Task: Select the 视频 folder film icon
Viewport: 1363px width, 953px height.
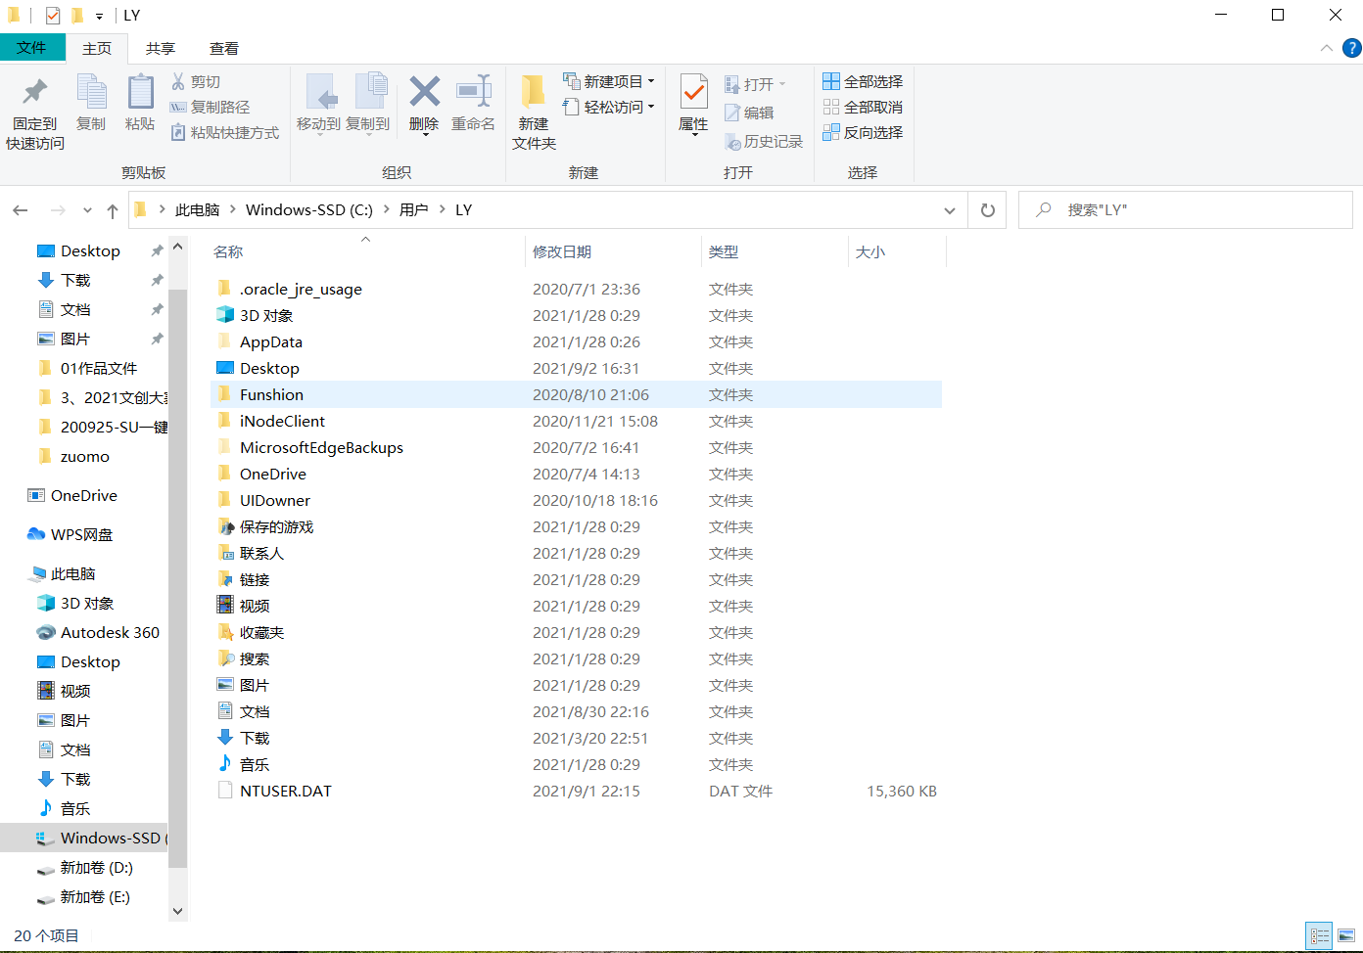Action: click(225, 606)
